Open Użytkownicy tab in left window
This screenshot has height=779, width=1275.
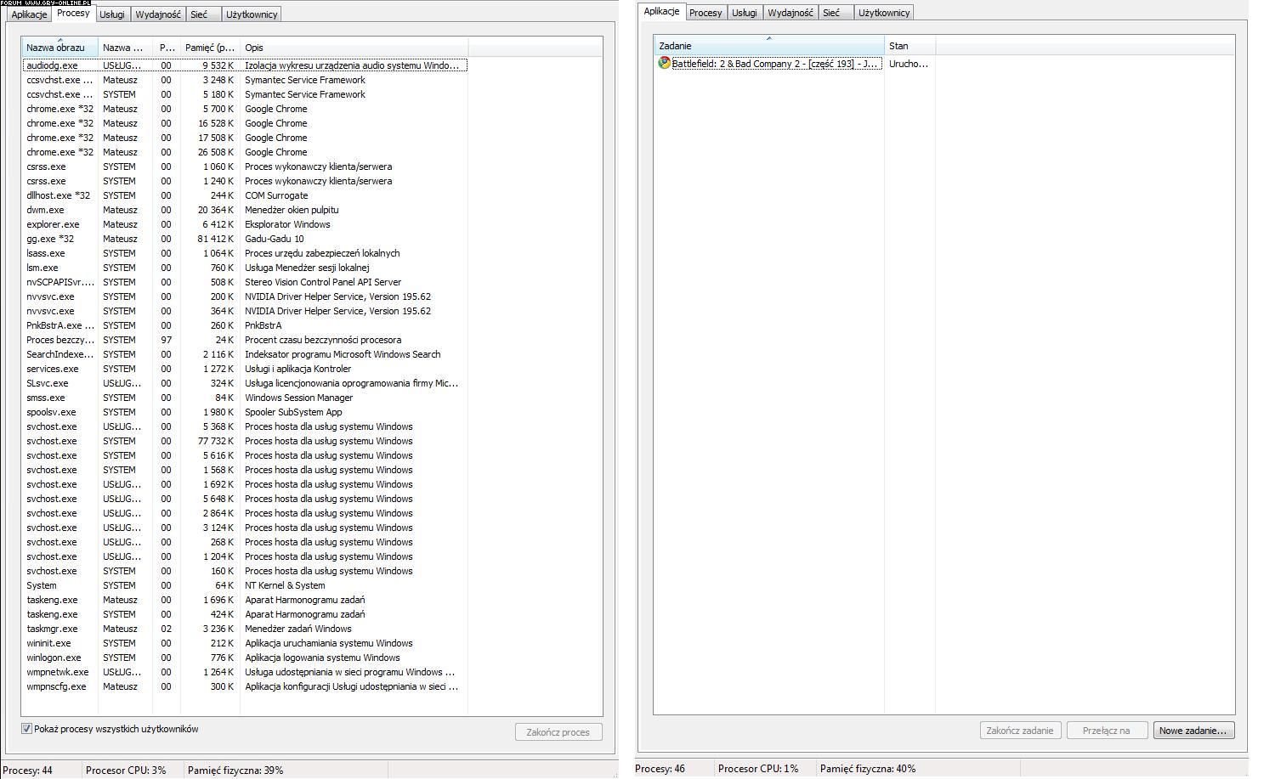(x=252, y=14)
